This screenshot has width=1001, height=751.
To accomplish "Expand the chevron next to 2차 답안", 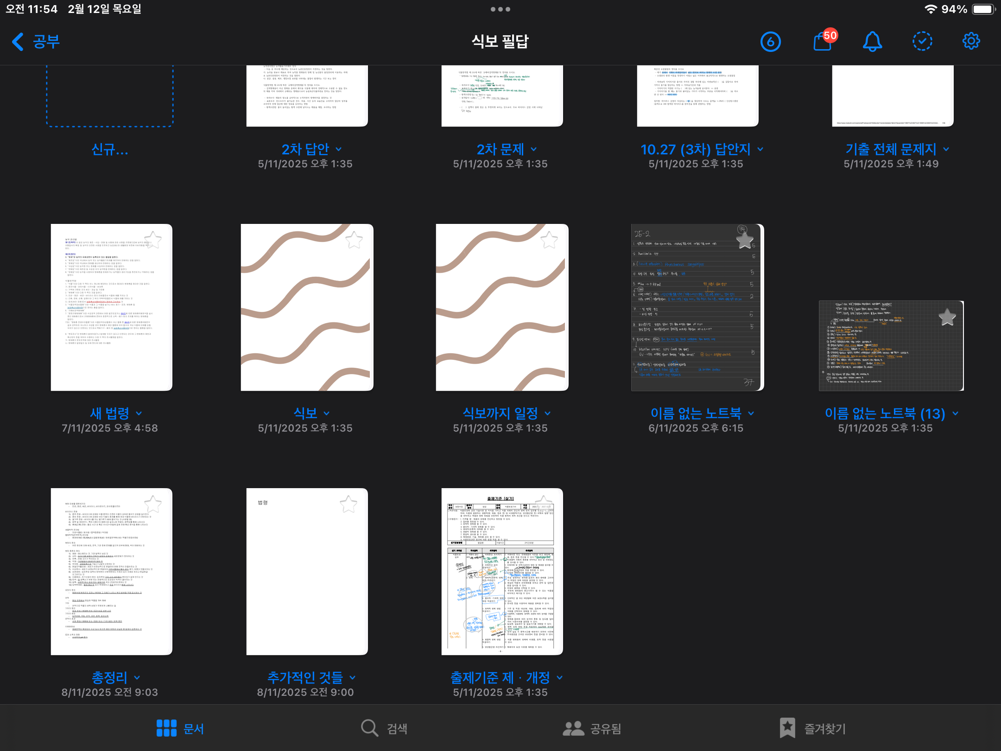I will click(339, 149).
